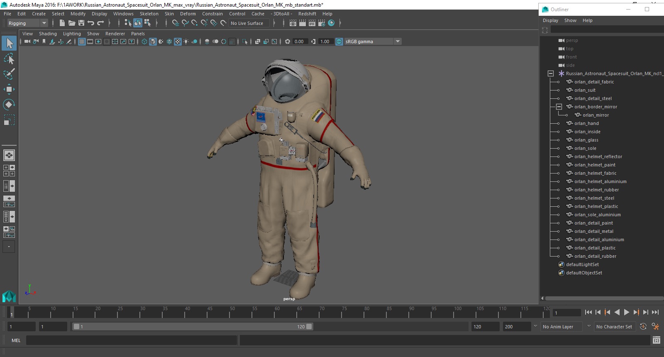Enable snap to points
The width and height of the screenshot is (664, 357).
click(x=195, y=23)
